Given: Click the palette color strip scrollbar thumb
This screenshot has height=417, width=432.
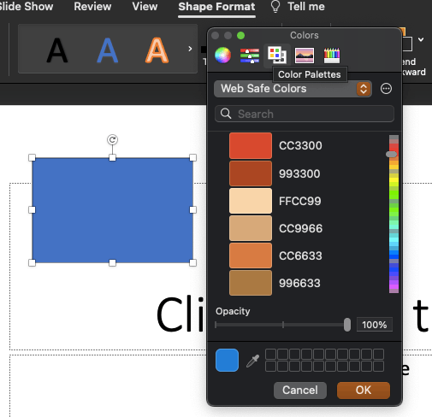Looking at the screenshot, I should 391,154.
